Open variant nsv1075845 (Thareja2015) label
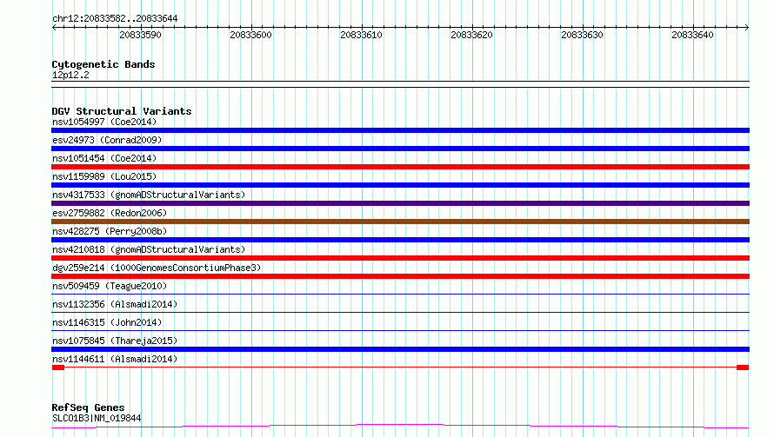 click(115, 341)
